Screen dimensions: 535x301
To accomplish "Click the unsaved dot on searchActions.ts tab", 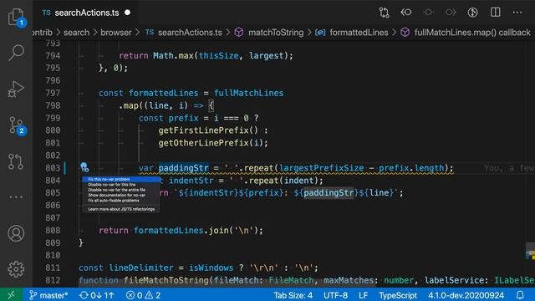I will pyautogui.click(x=128, y=13).
